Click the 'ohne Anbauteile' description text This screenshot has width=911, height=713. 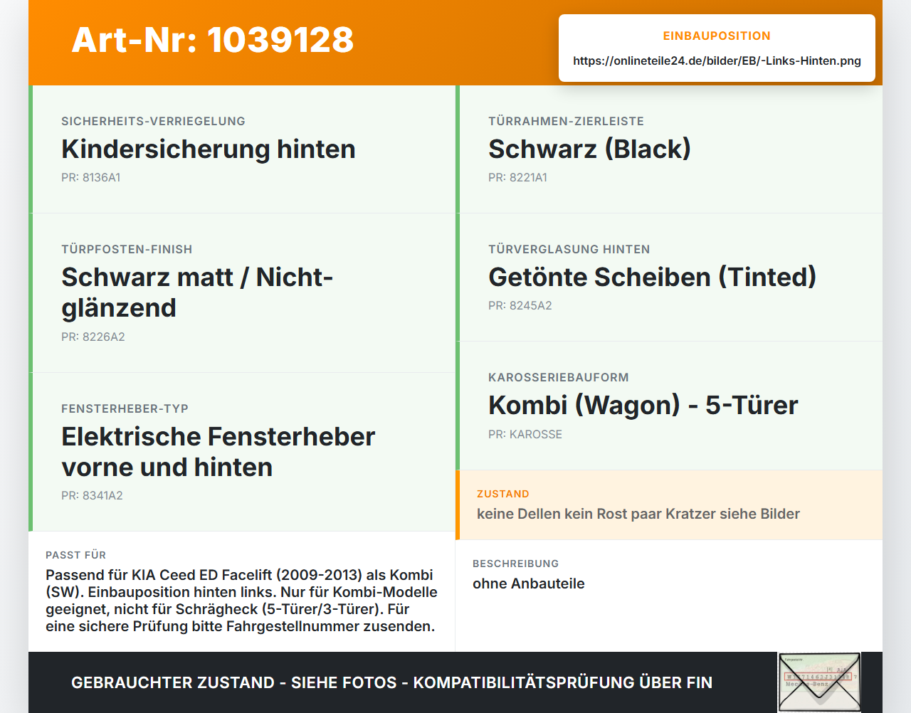click(x=529, y=583)
